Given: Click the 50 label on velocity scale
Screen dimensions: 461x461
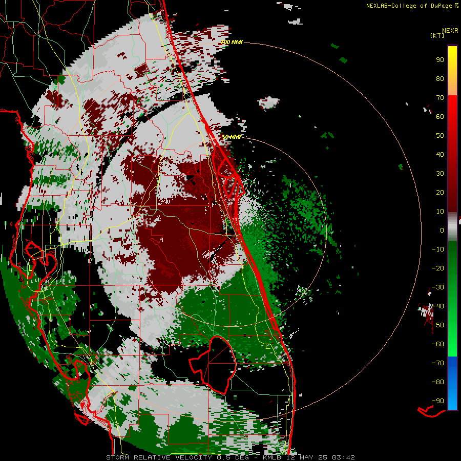Looking at the screenshot, I should click(x=440, y=136).
